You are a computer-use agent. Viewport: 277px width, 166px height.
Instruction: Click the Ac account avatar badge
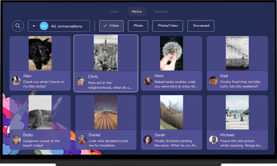[44, 26]
